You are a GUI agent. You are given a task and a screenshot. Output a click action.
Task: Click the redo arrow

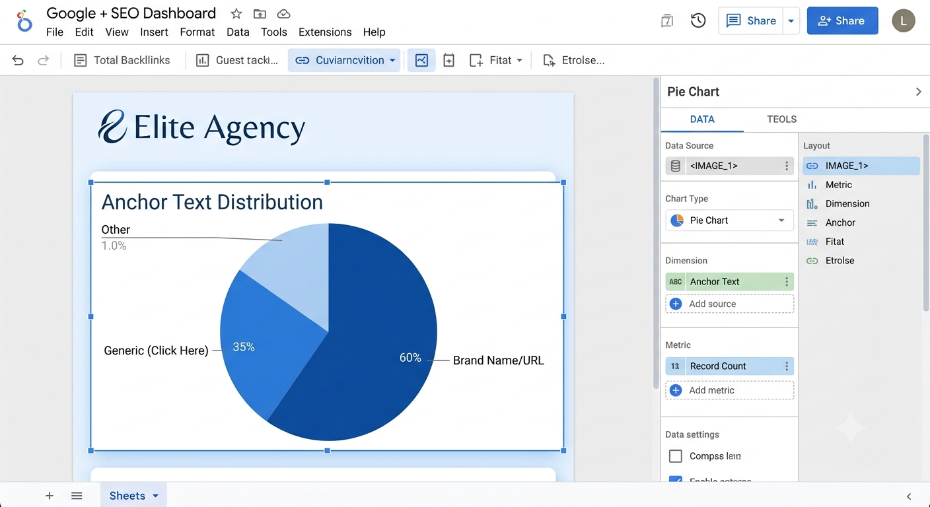coord(43,61)
